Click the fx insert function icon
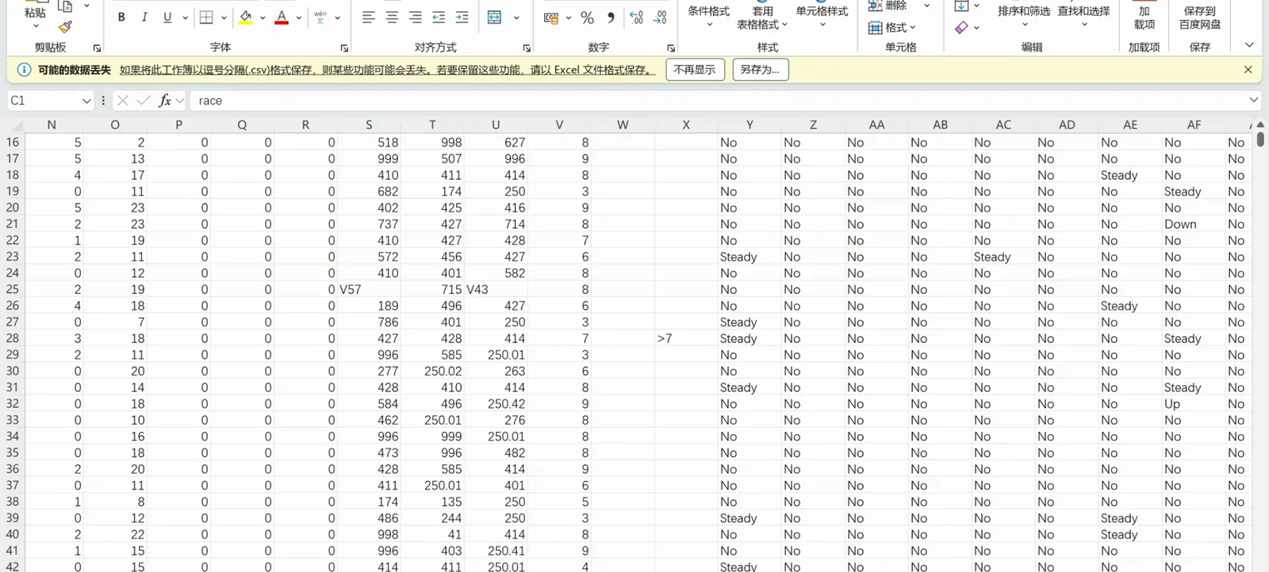Screen dimensions: 1269x572 click(165, 101)
